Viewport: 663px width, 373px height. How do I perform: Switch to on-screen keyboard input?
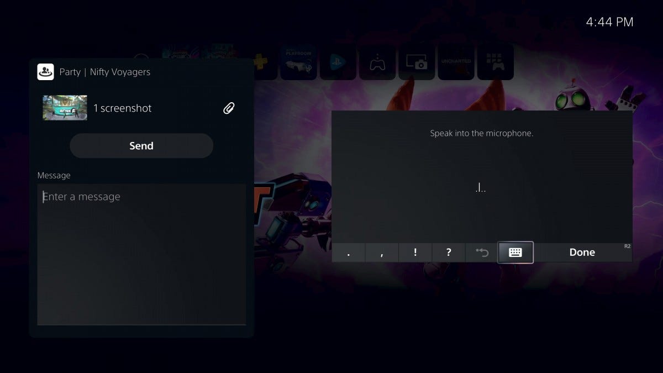pyautogui.click(x=515, y=253)
